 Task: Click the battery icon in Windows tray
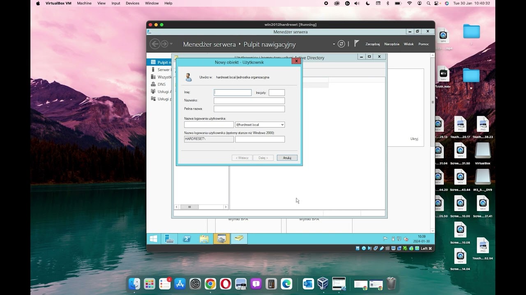coord(393,239)
